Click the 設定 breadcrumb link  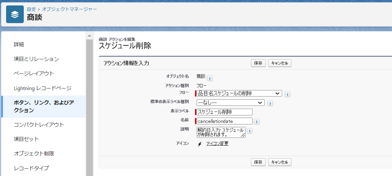[31, 9]
